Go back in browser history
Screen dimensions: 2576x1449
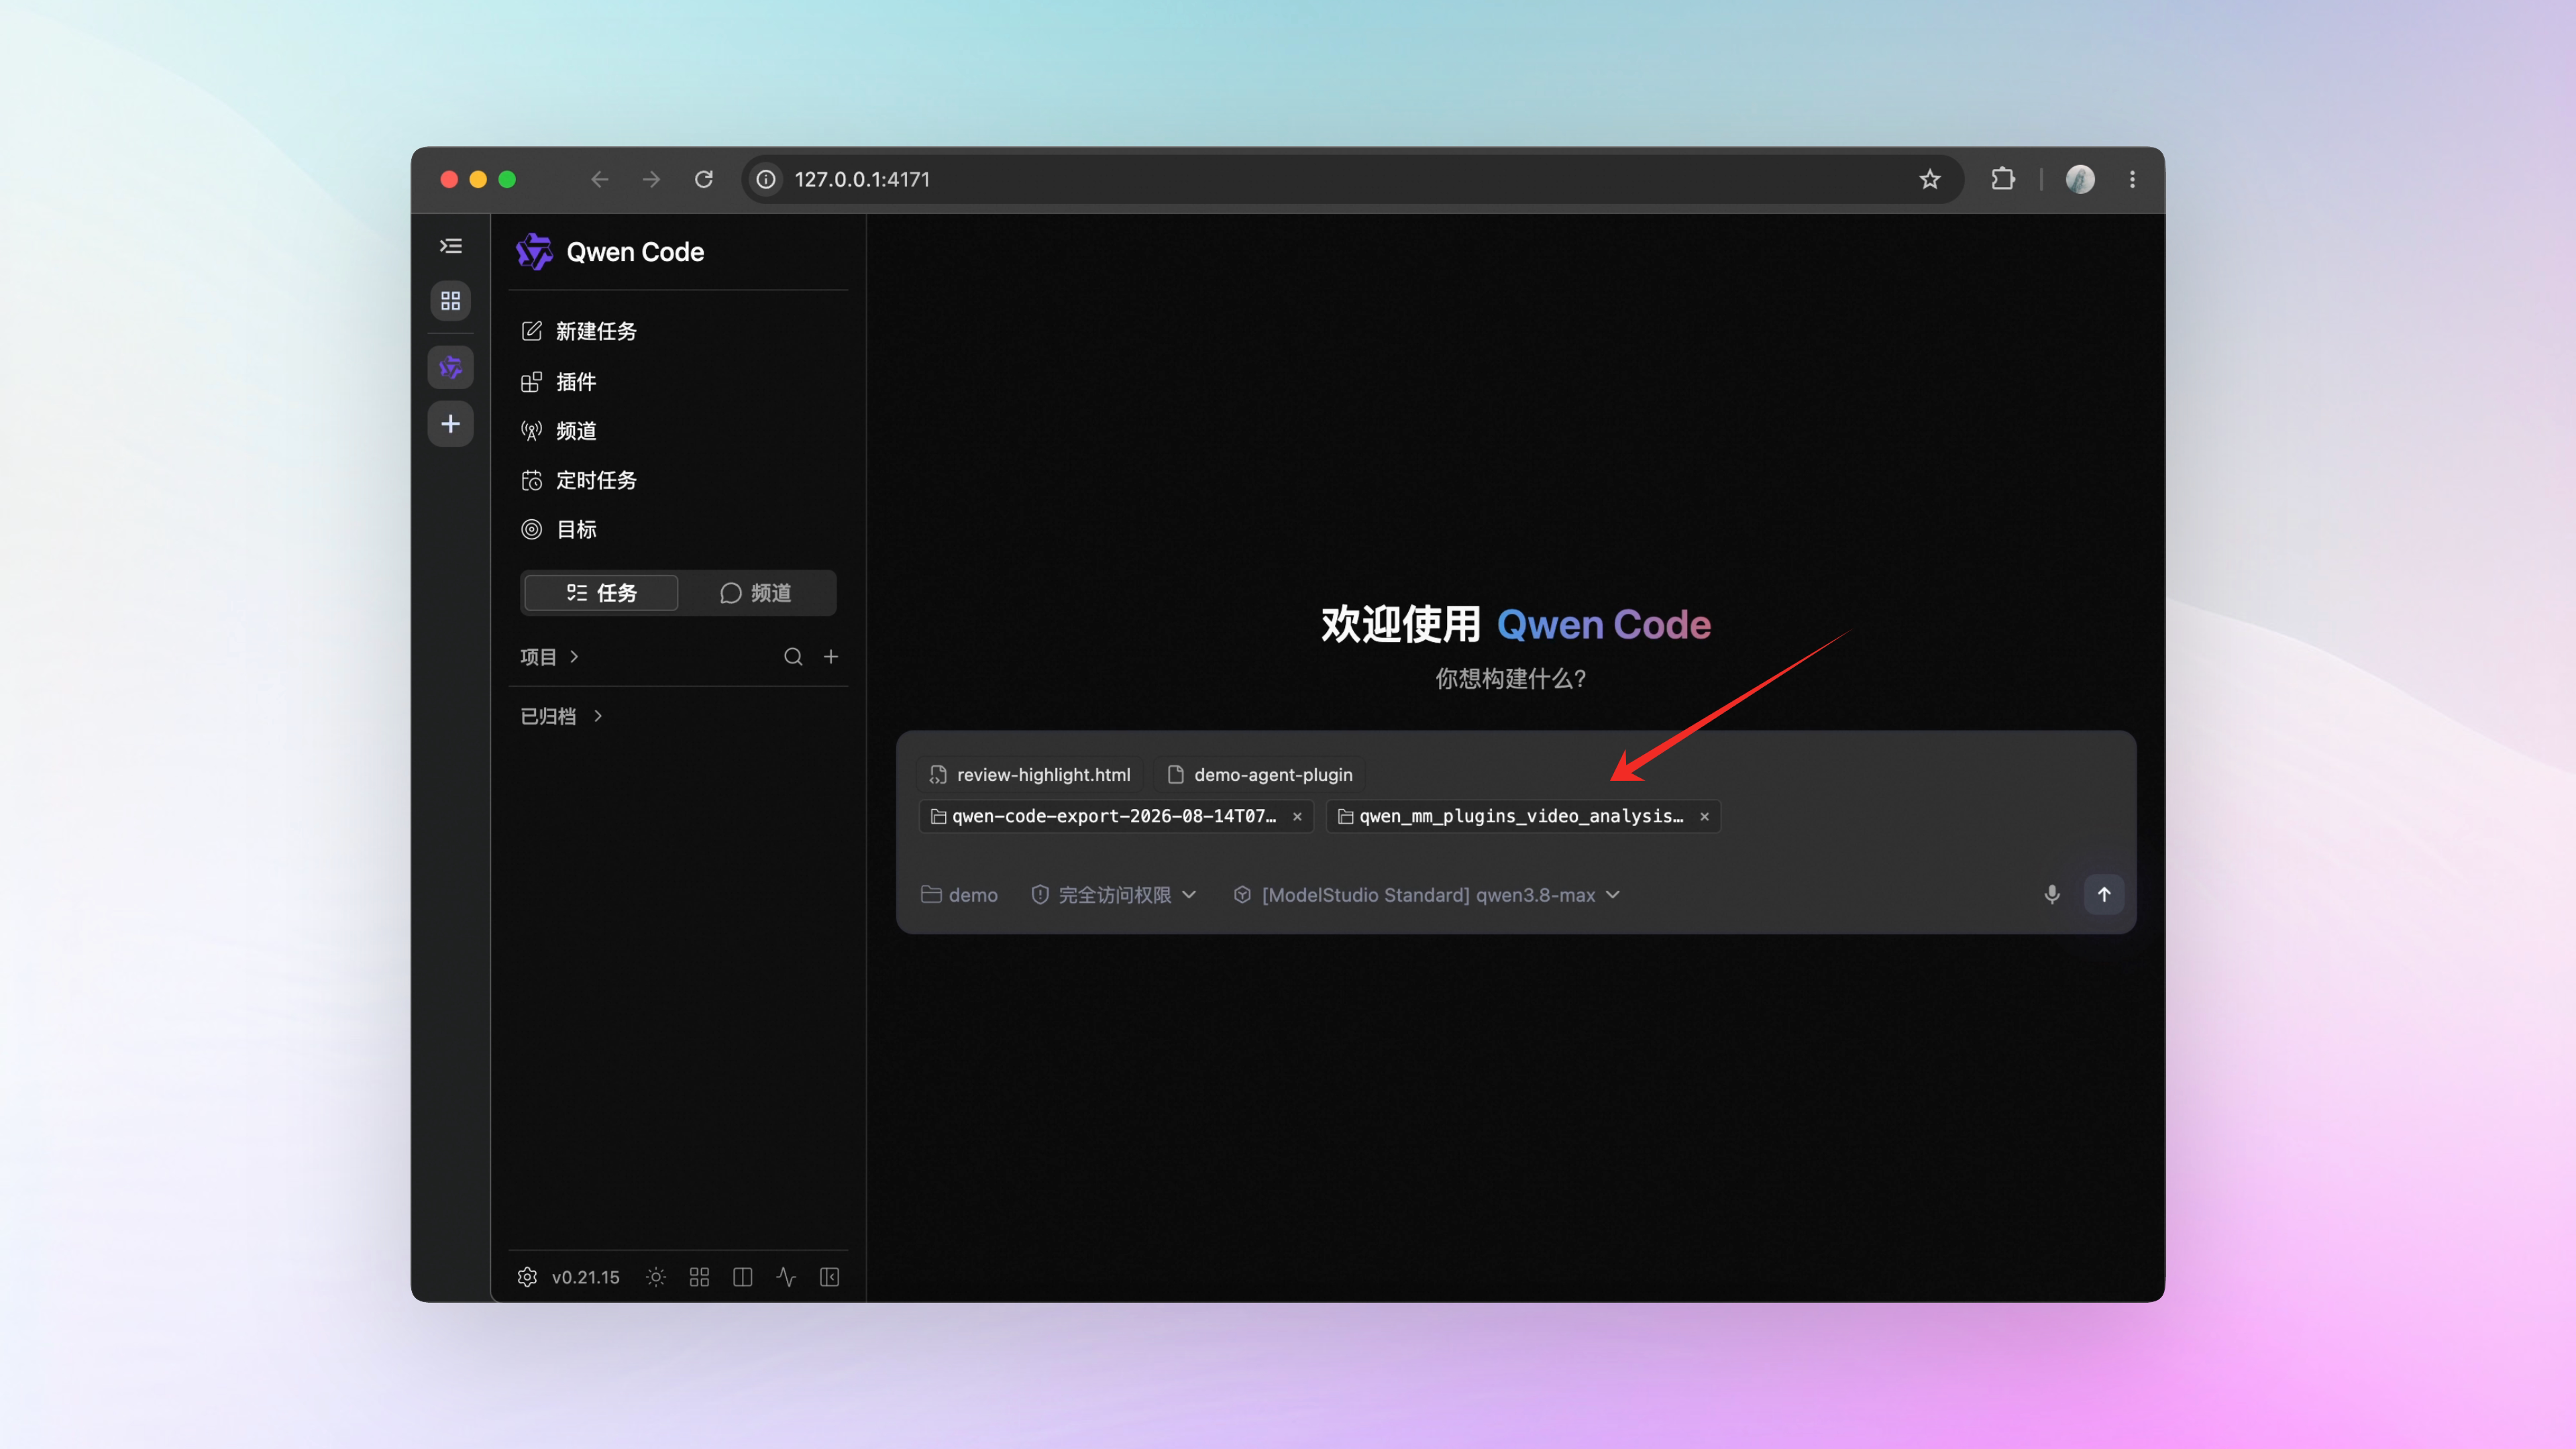pyautogui.click(x=600, y=179)
